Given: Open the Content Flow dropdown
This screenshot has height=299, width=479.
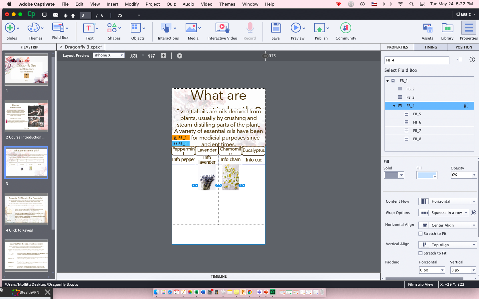Looking at the screenshot, I should (447, 201).
